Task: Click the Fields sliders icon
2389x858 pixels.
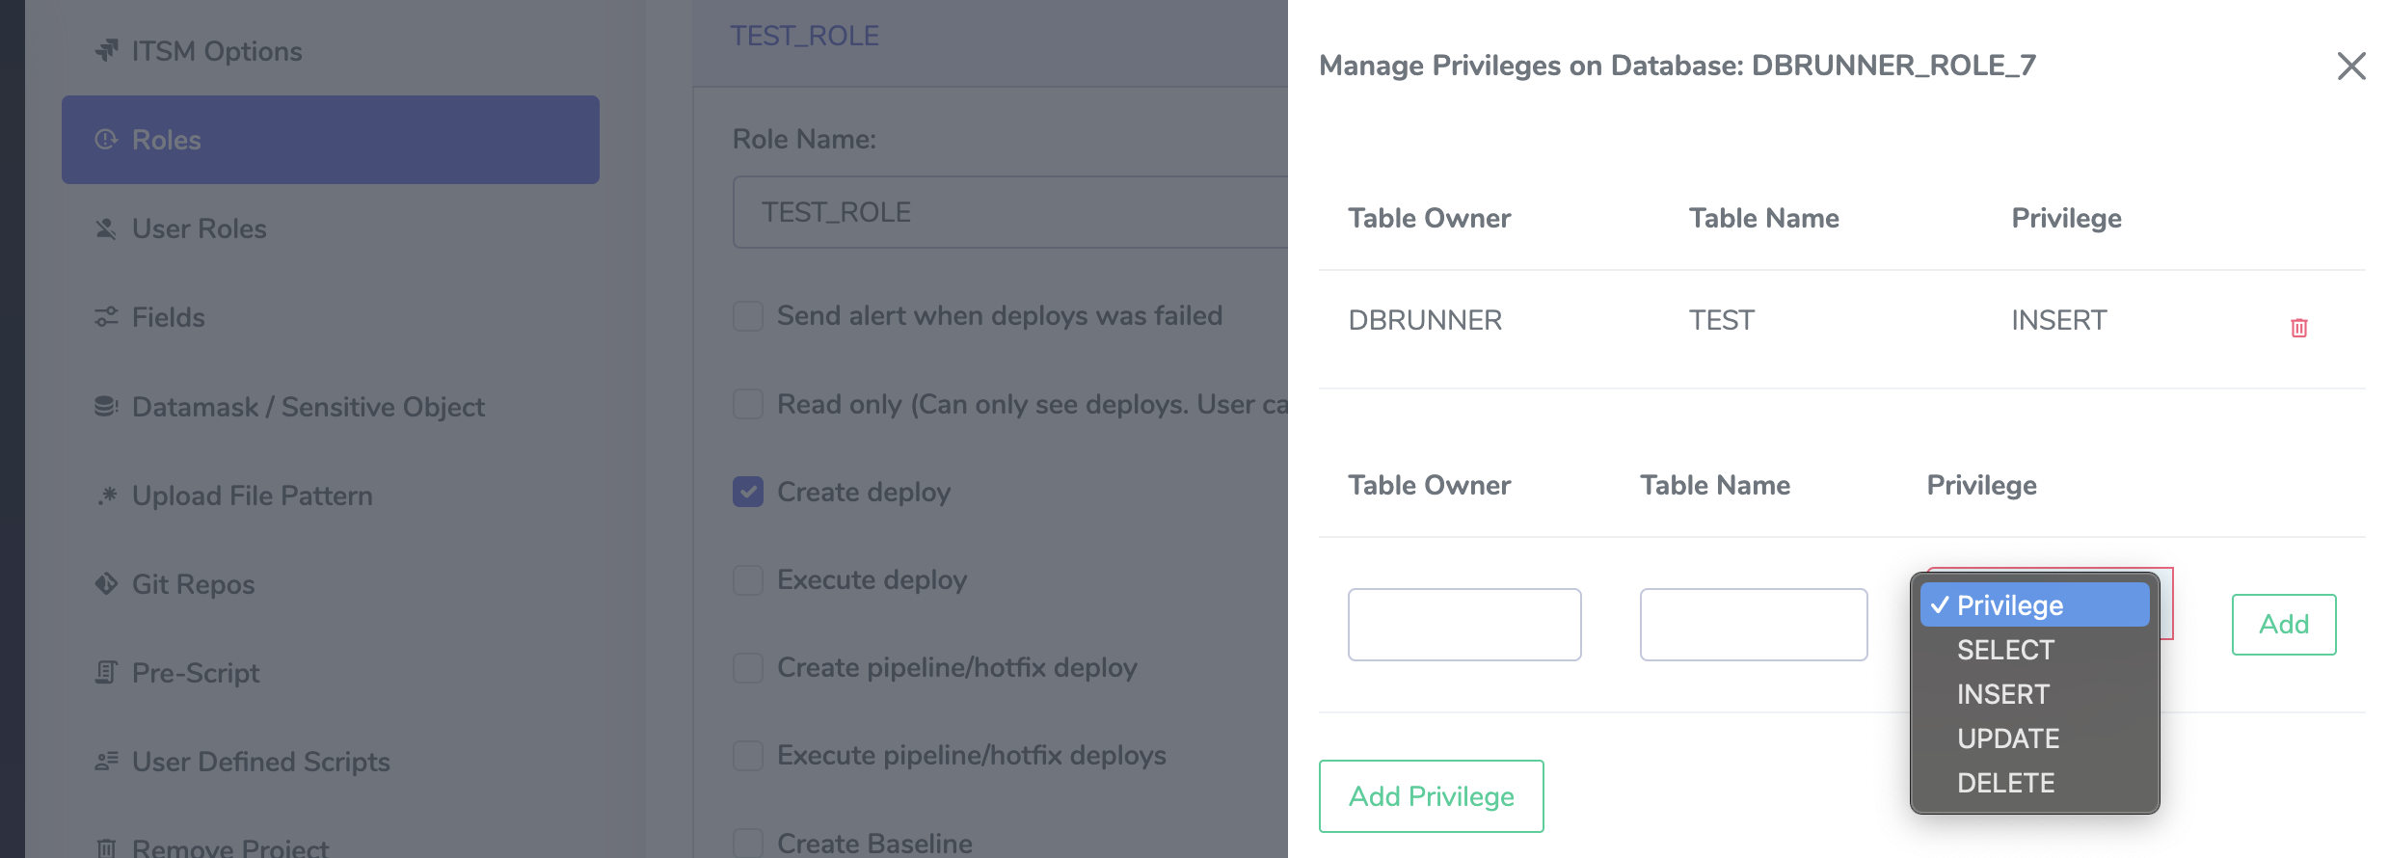Action: pos(106,317)
